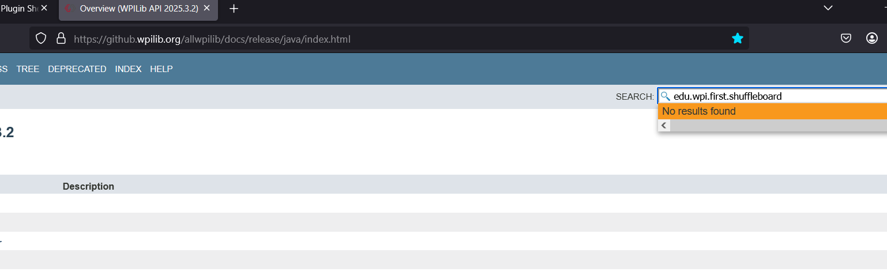887x279 pixels.
Task: Save page to Pocket
Action: 846,39
